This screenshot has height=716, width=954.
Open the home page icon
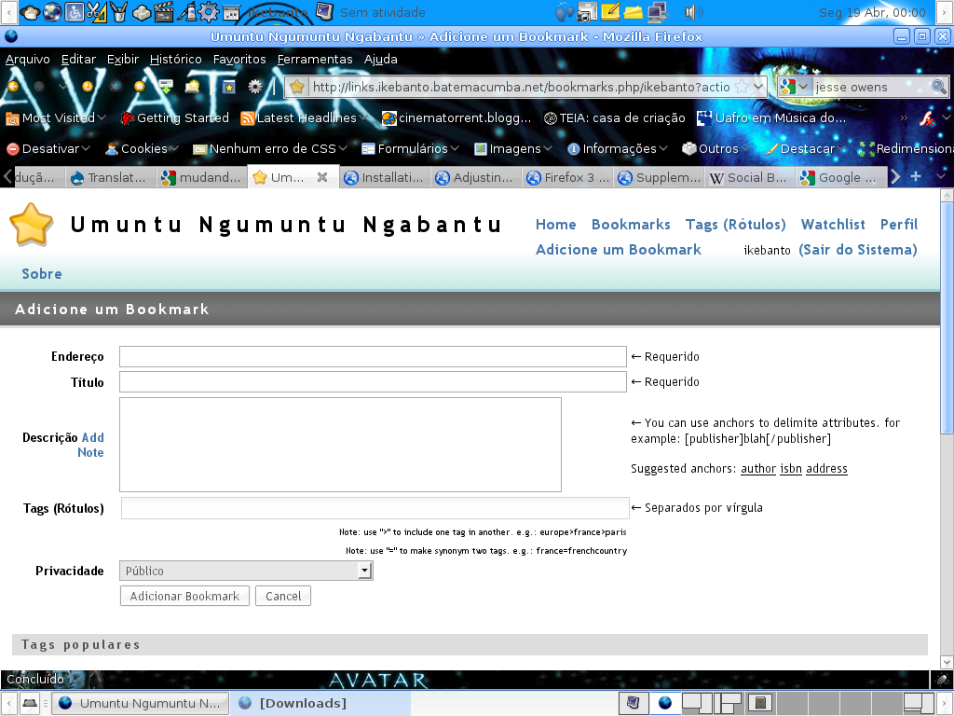(x=140, y=87)
